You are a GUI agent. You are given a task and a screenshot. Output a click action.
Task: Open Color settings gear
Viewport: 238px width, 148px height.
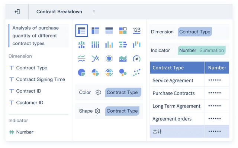pyautogui.click(x=98, y=92)
